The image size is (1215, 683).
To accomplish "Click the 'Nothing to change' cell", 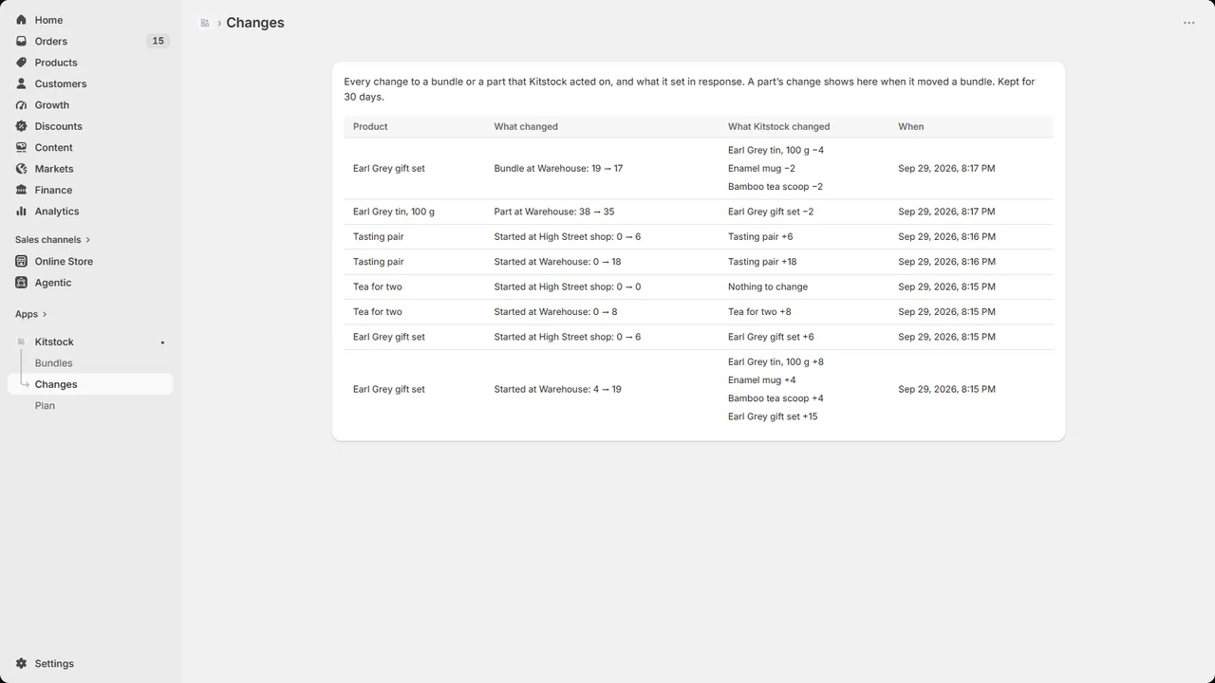I will [x=768, y=286].
